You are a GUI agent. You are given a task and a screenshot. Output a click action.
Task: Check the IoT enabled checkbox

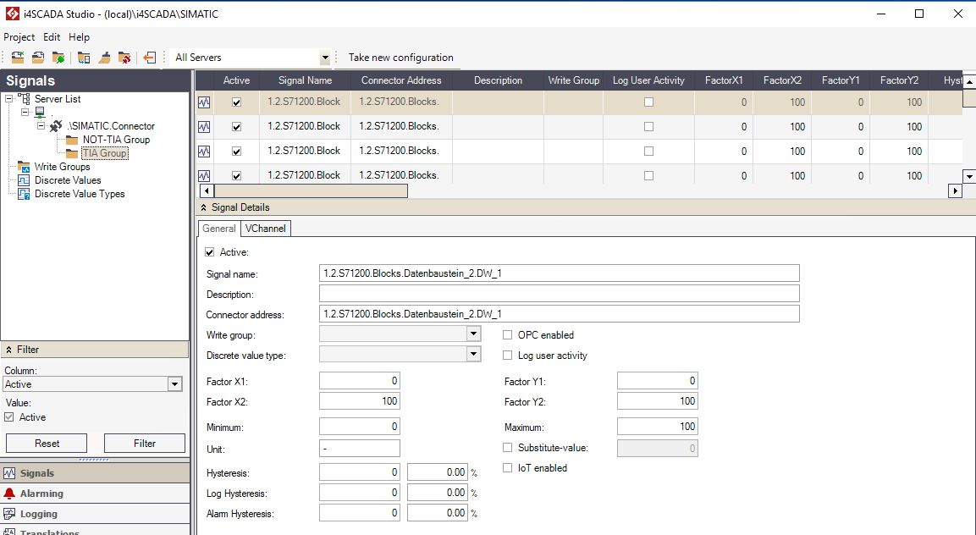pos(507,468)
